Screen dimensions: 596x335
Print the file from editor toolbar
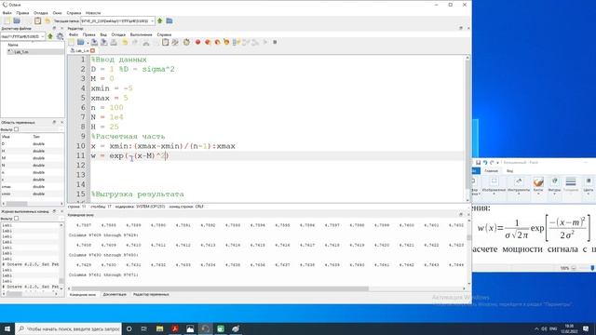tap(114, 42)
